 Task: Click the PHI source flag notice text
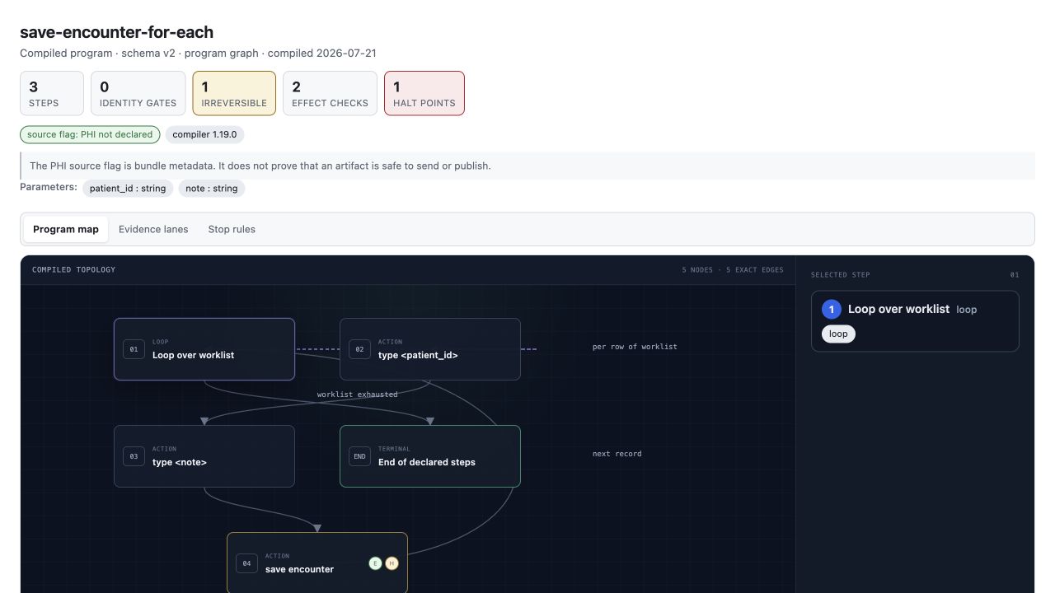260,166
